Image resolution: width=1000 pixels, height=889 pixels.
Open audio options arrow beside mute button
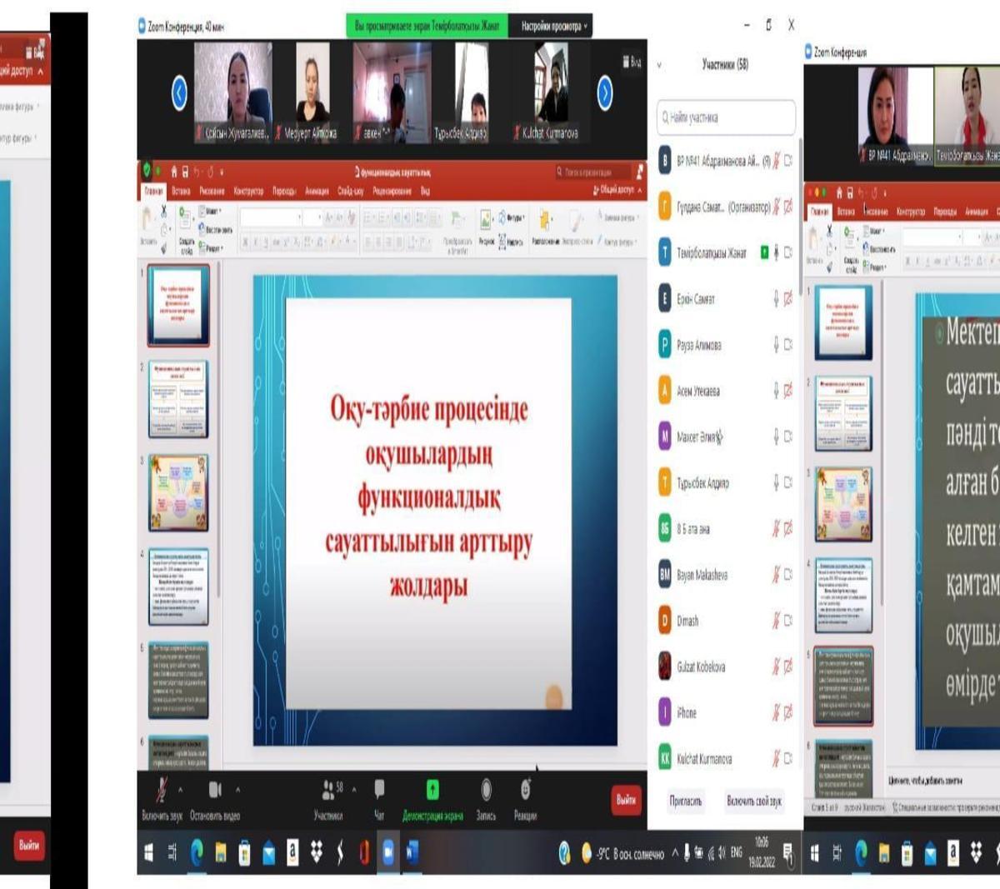click(x=181, y=789)
